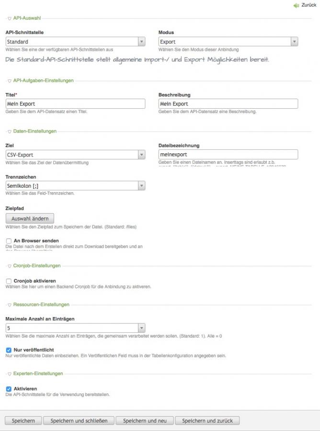Collapse the API-Auswahl section triangle

[10, 19]
